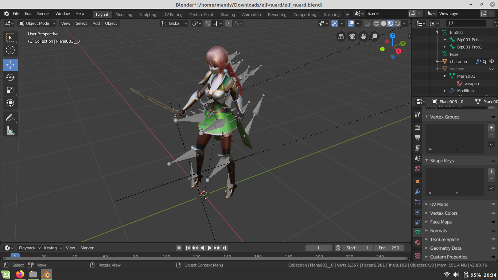This screenshot has height=280, width=498.
Task: Select the Move tool in toolbar
Action: pos(10,65)
